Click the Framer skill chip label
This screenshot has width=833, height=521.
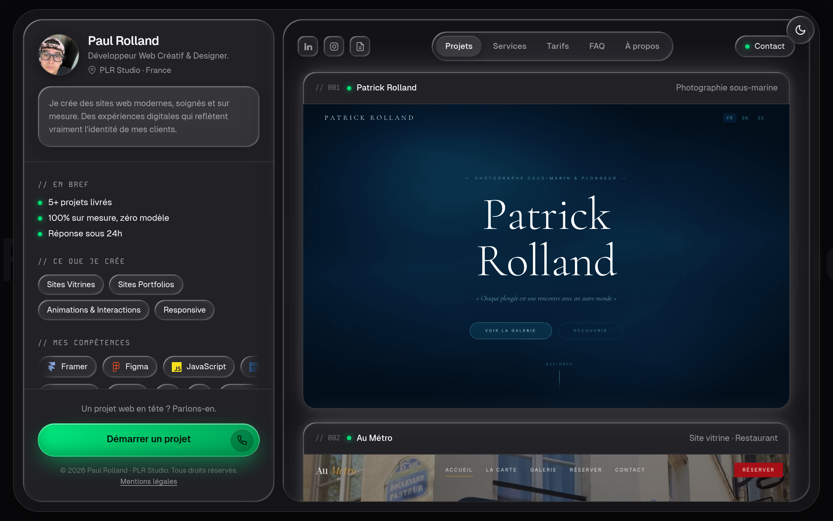74,367
